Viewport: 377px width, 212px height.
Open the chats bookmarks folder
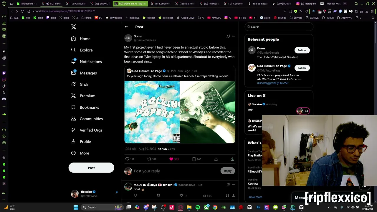pyautogui.click(x=87, y=18)
